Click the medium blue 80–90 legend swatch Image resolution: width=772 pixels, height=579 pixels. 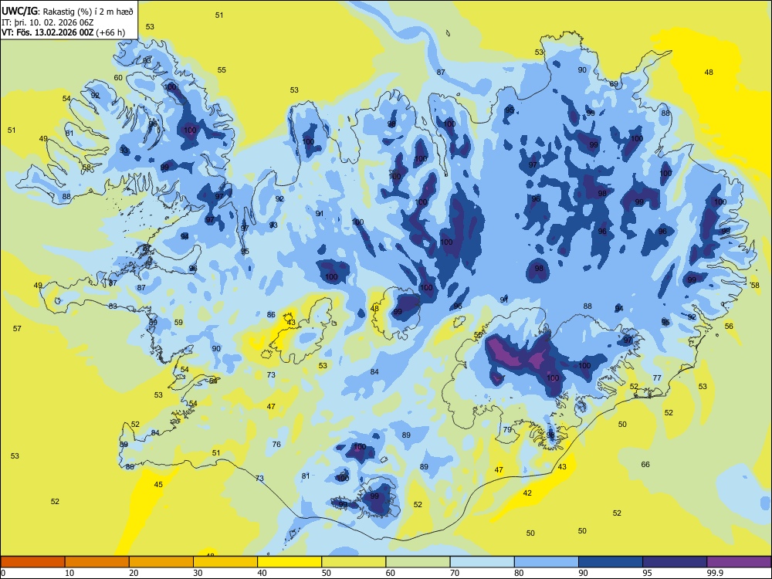tap(547, 562)
